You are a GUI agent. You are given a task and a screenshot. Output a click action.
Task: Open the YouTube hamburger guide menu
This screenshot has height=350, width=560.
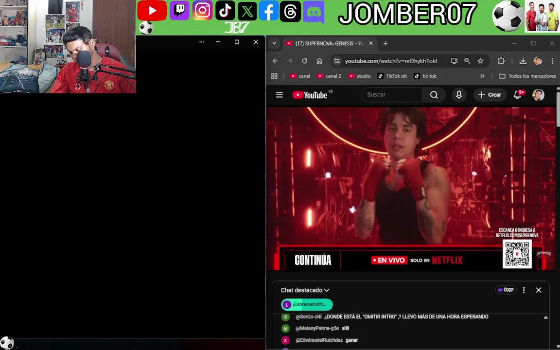click(280, 95)
